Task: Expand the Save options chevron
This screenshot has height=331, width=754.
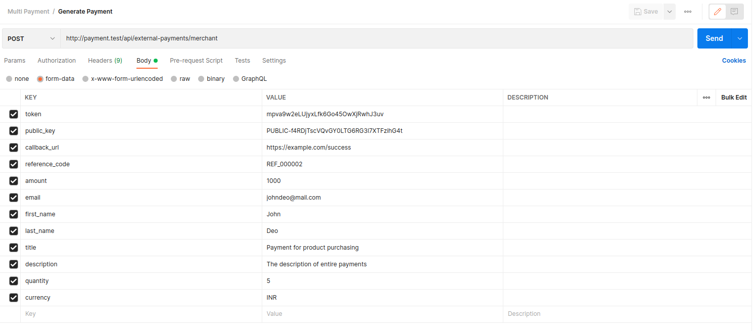Action: pyautogui.click(x=669, y=12)
